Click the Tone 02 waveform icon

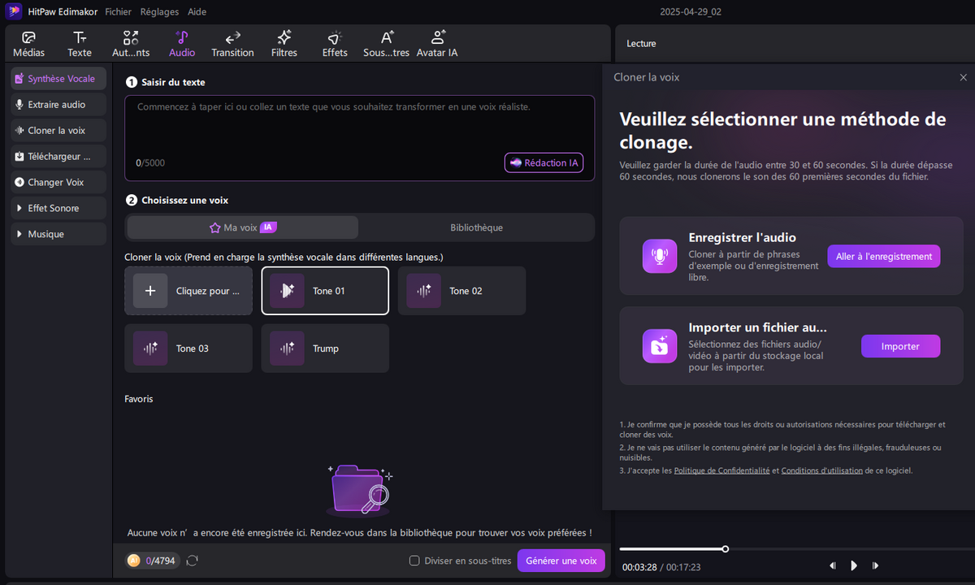[x=423, y=291]
